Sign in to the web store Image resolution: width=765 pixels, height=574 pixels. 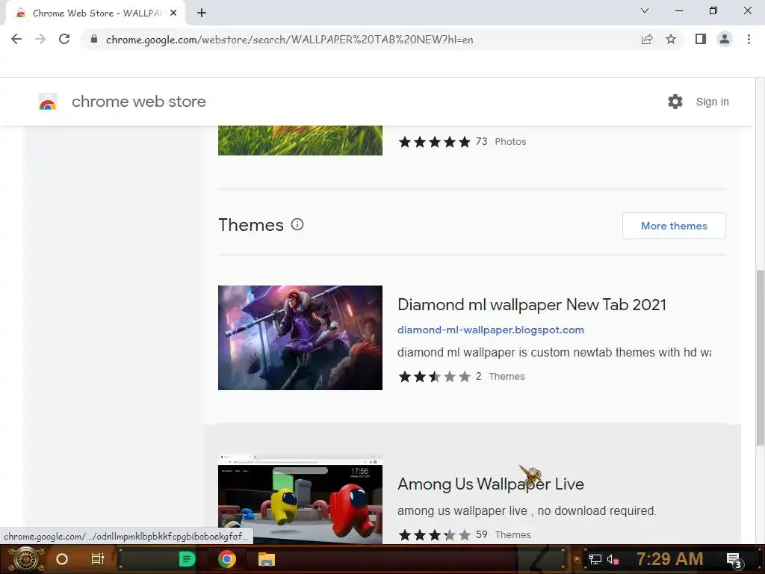pos(712,102)
